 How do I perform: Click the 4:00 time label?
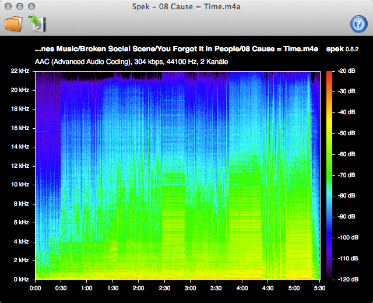[x=242, y=288]
